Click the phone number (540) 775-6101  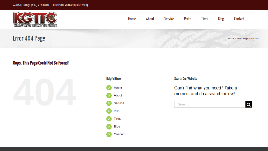[x=40, y=5]
